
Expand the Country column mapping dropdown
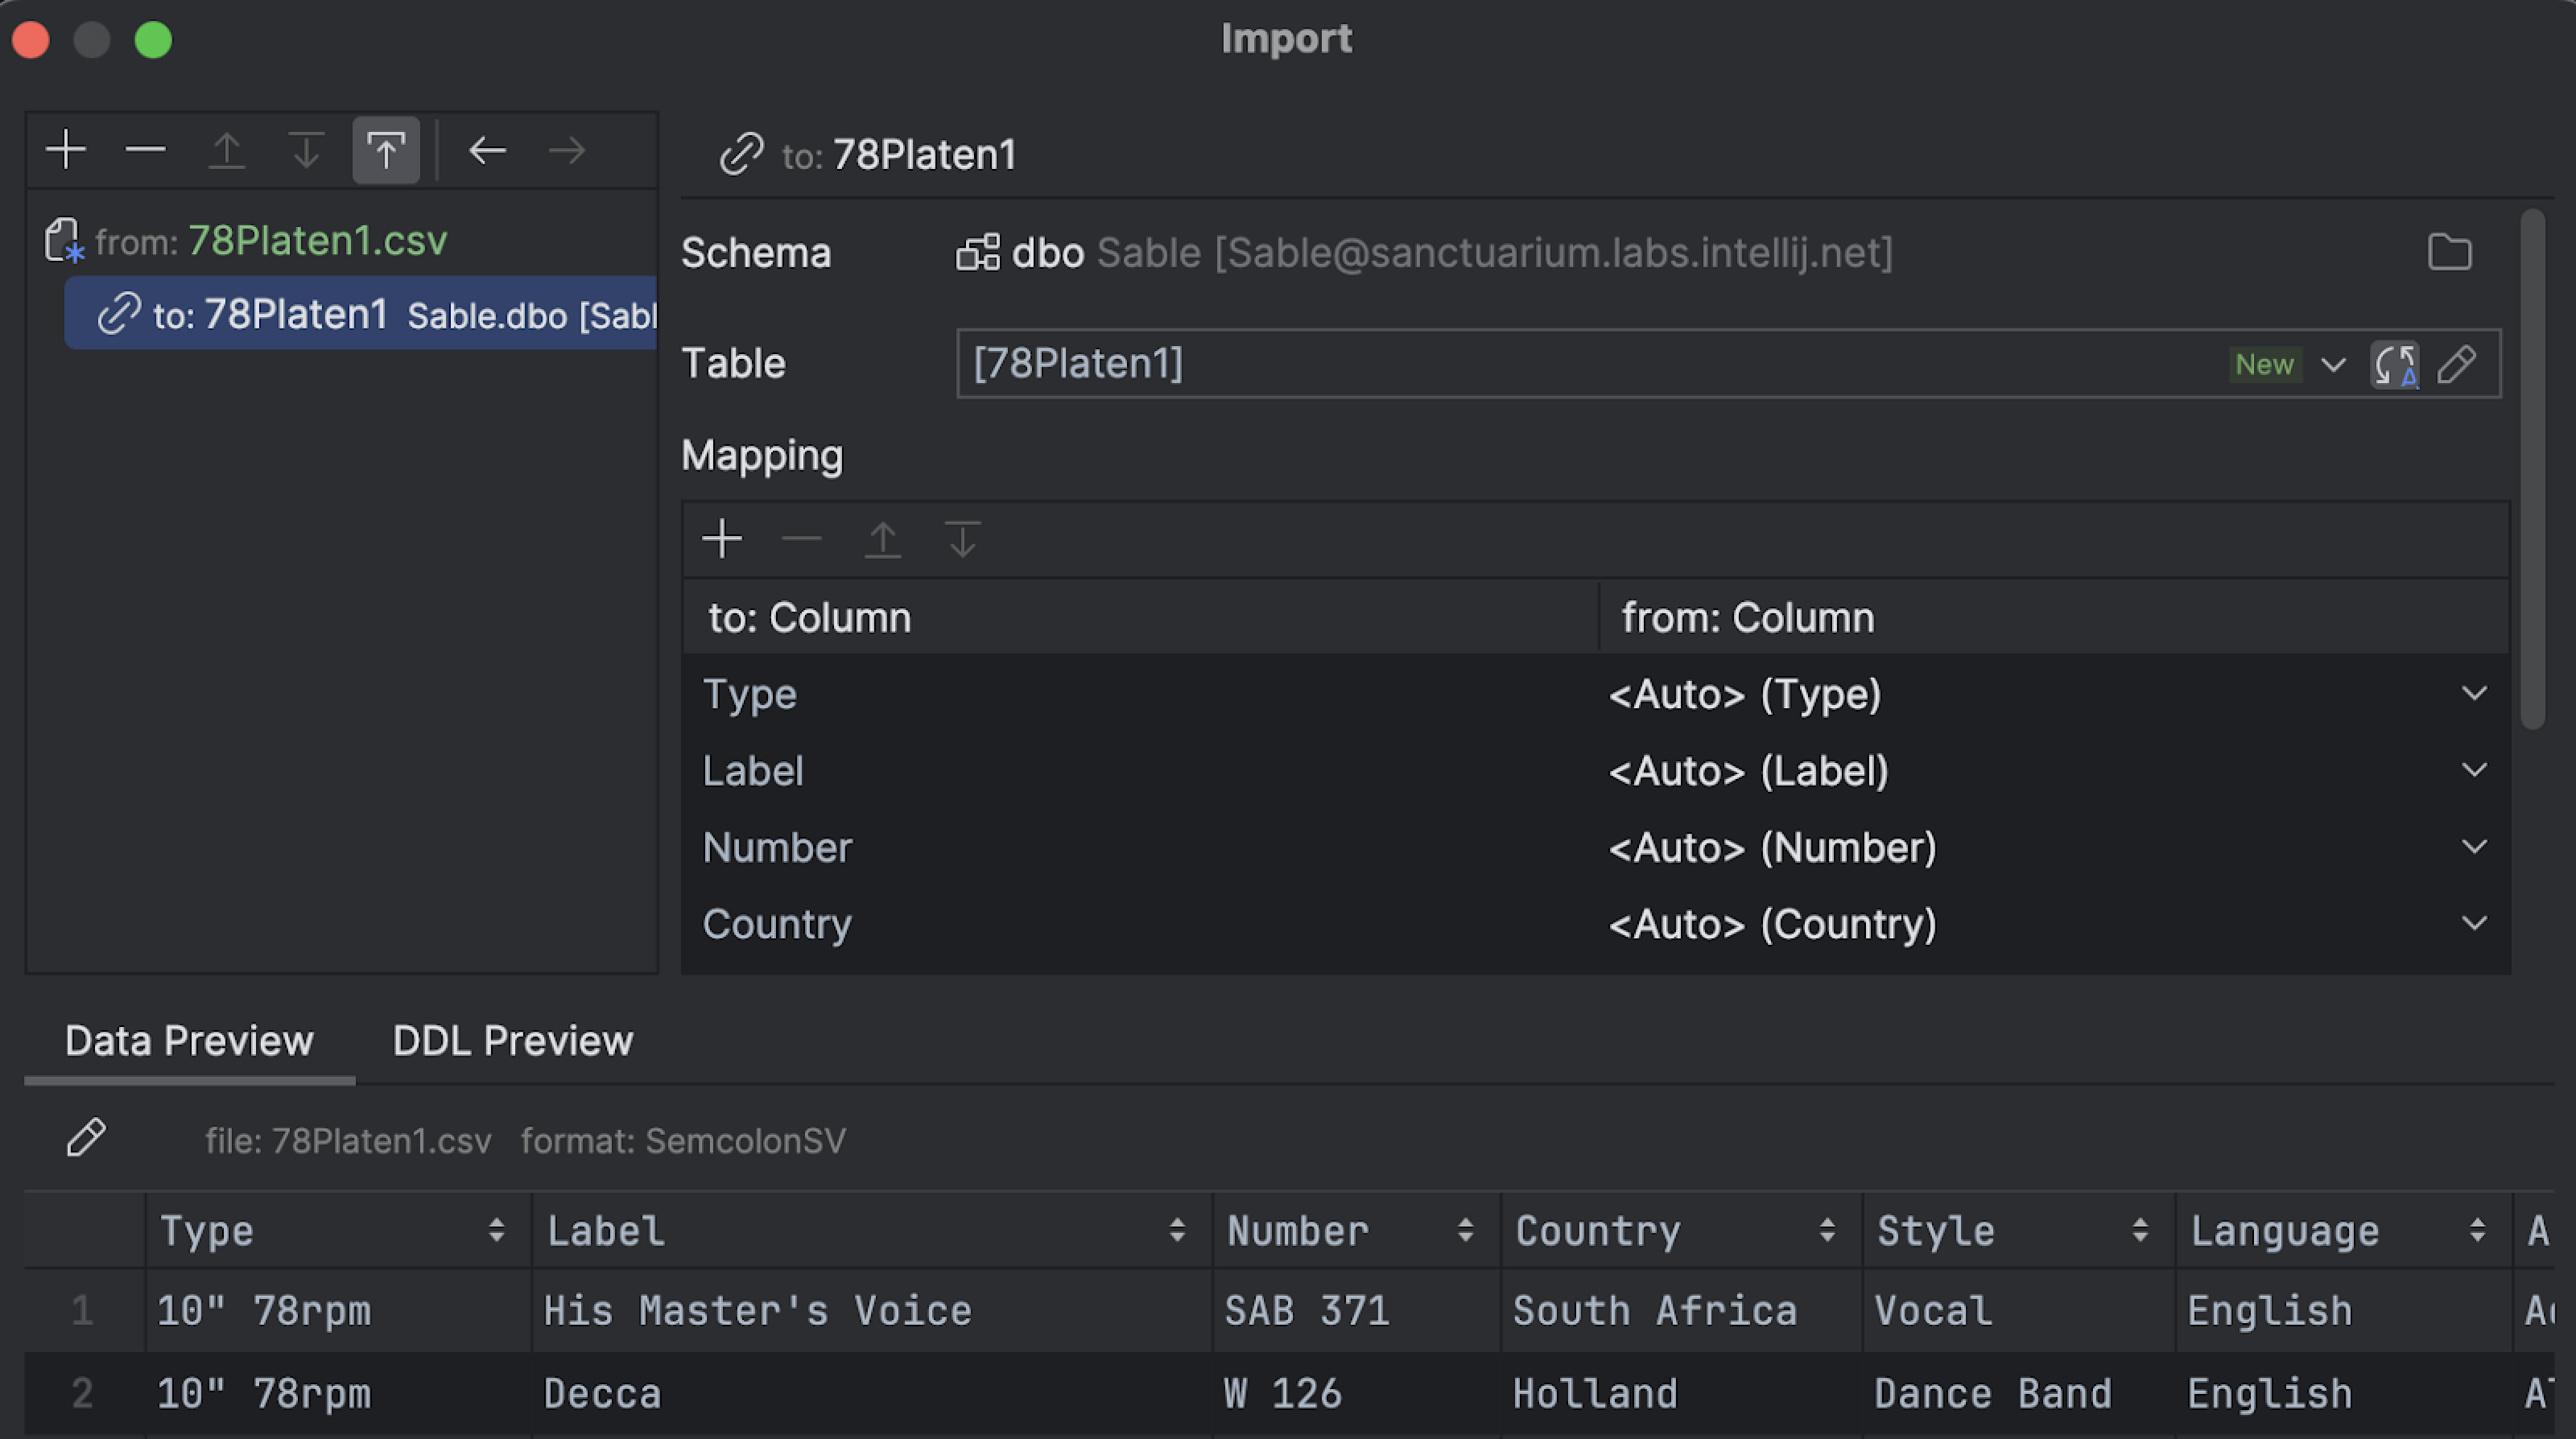pos(2474,923)
